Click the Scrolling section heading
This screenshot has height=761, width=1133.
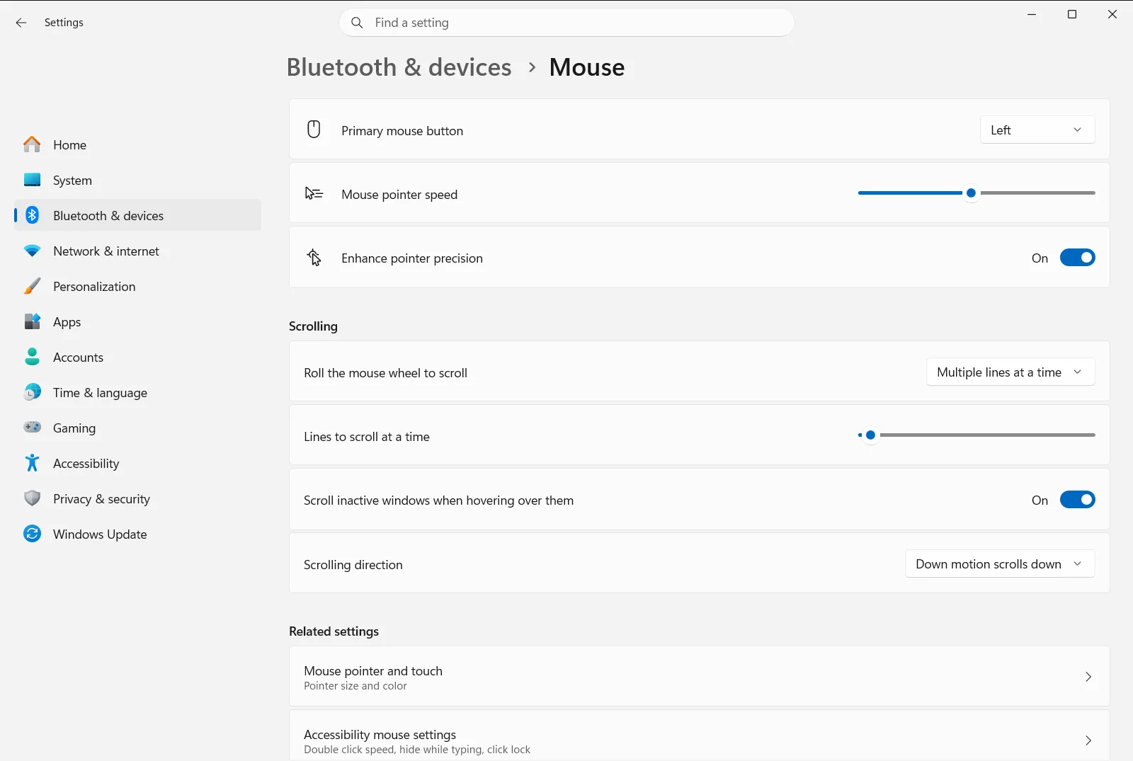(x=313, y=326)
